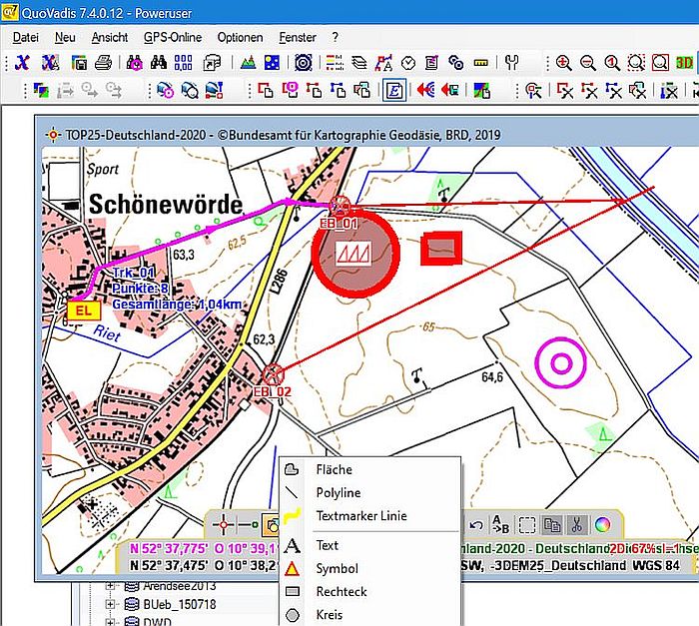Choose Text from the drawing menu

(x=370, y=545)
